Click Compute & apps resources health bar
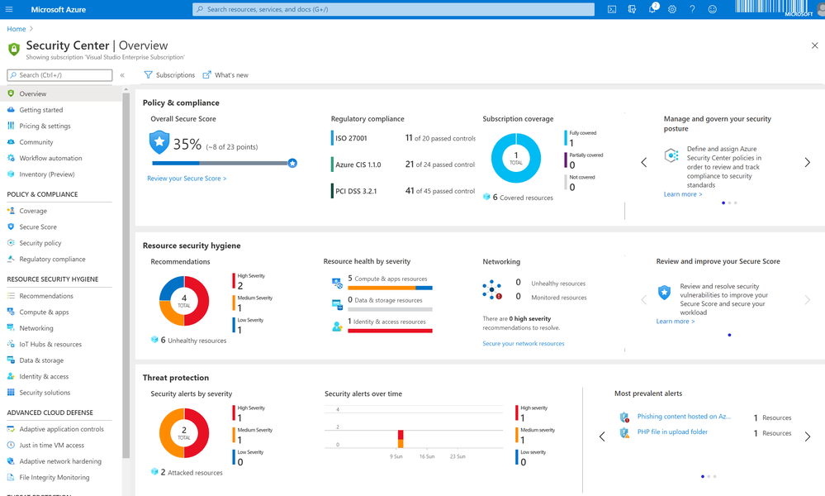This screenshot has height=496, width=825. pyautogui.click(x=390, y=288)
